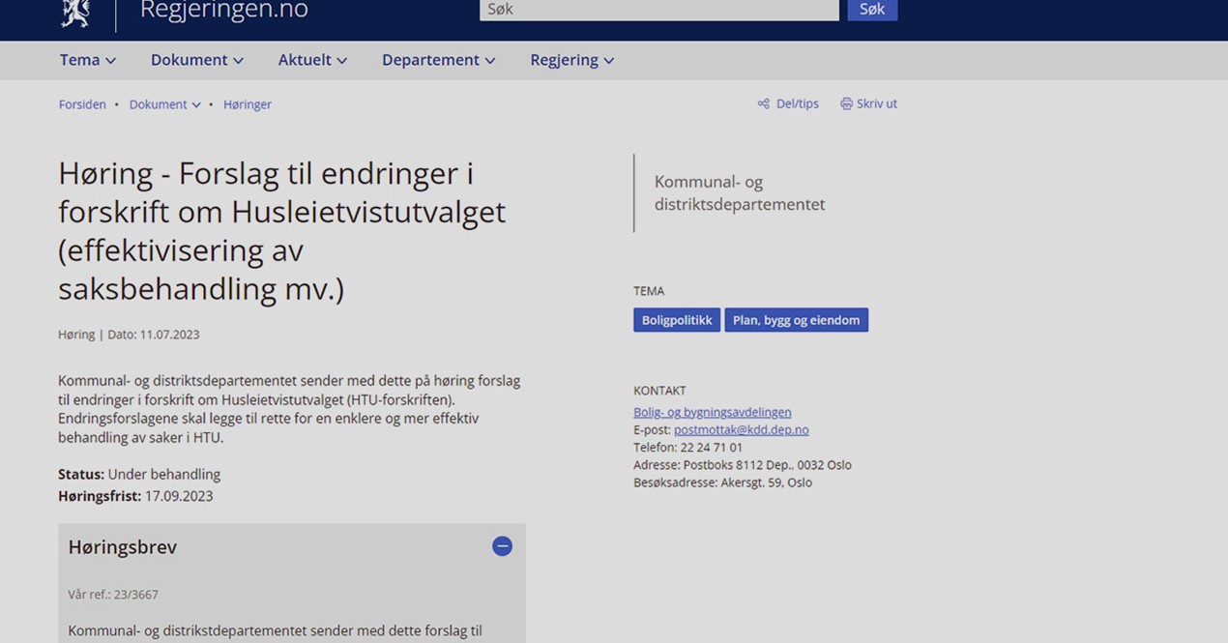Click the Regjeringen.no lion crest logo
This screenshot has height=643, width=1228.
click(73, 12)
